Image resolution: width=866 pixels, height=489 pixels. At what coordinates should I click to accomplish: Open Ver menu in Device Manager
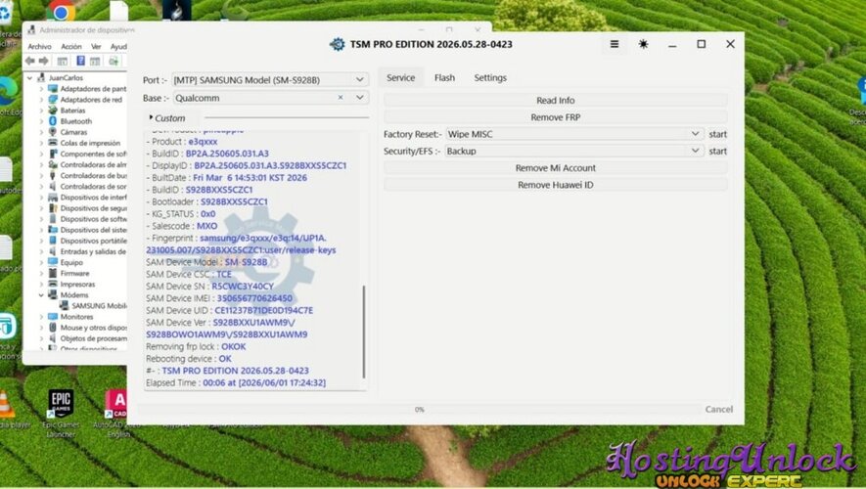pyautogui.click(x=96, y=46)
